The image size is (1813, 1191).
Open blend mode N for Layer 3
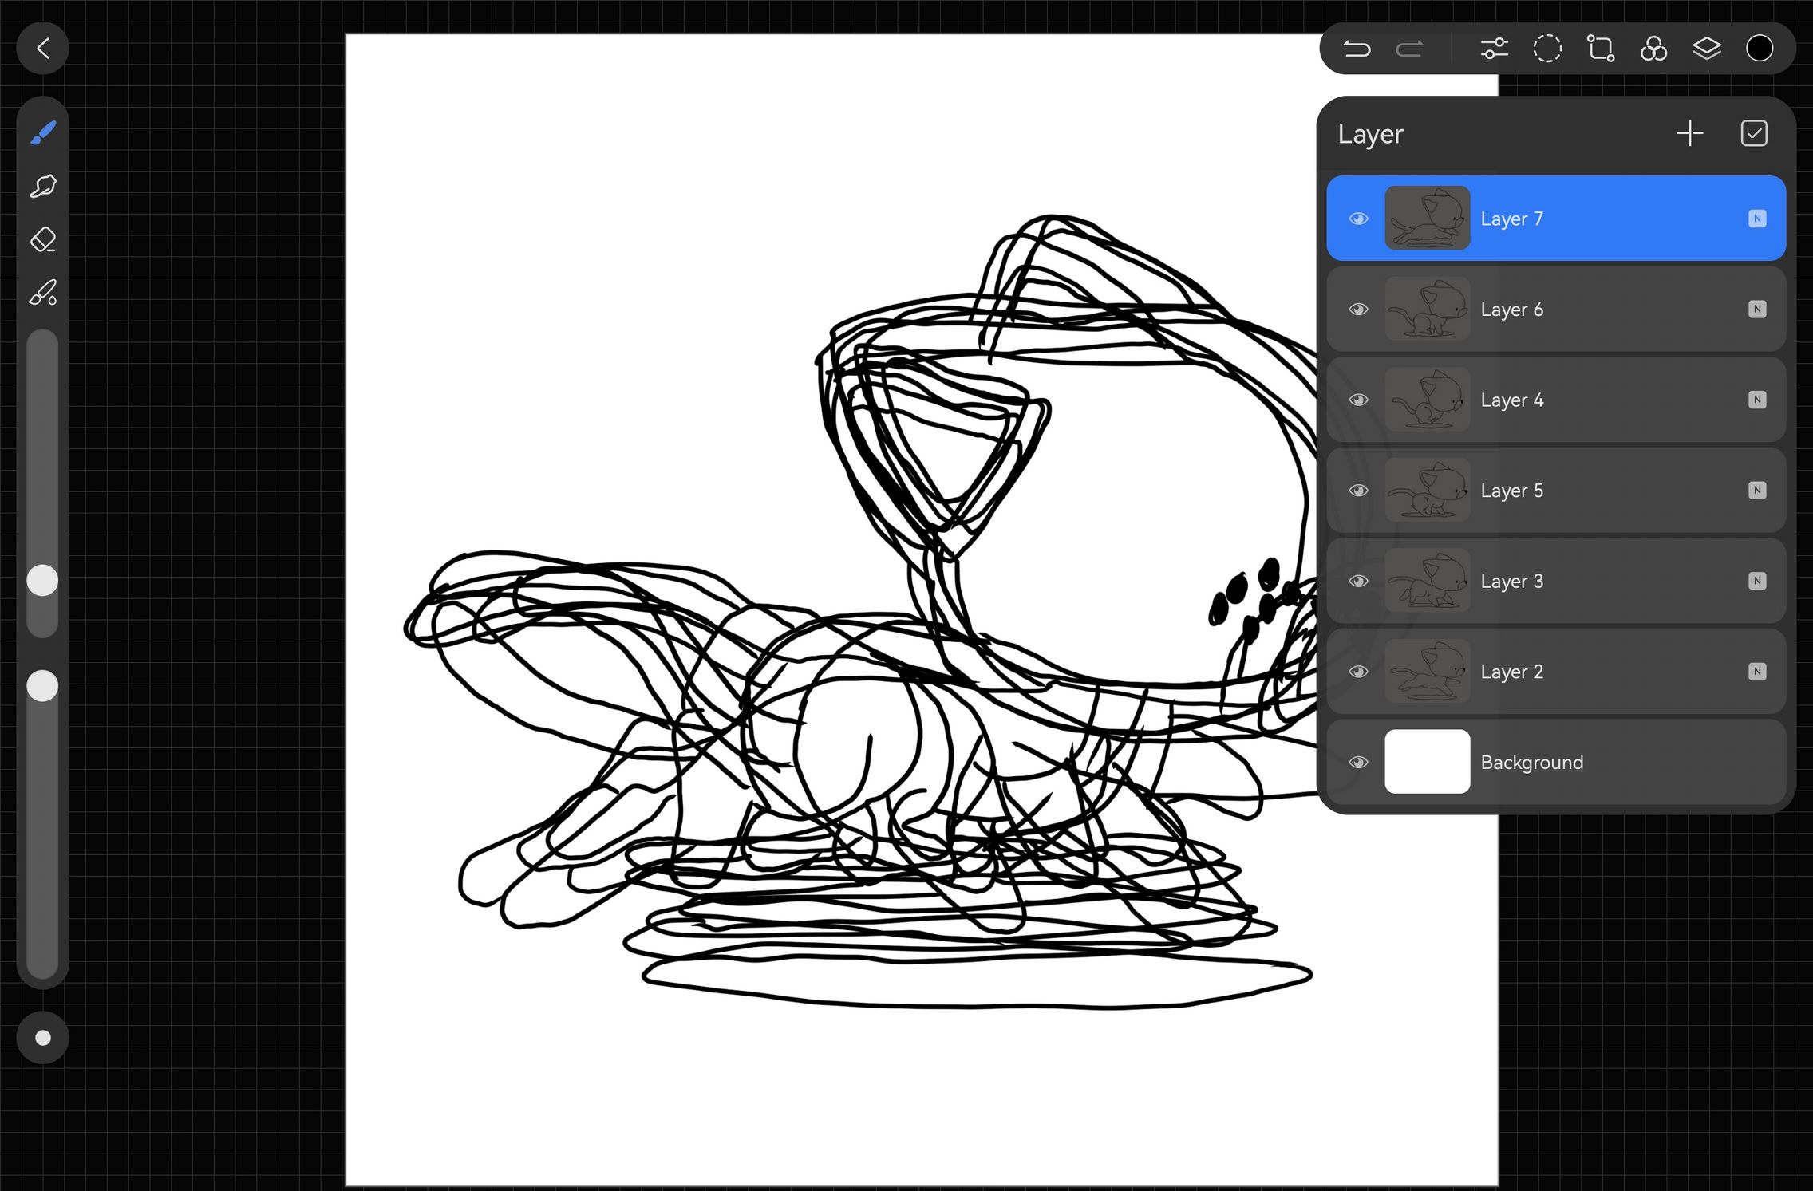tap(1756, 581)
